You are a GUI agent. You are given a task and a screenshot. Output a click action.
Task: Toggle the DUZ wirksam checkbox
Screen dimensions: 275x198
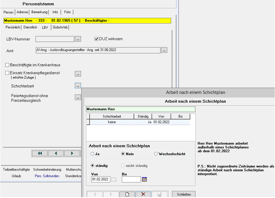pyautogui.click(x=96, y=39)
